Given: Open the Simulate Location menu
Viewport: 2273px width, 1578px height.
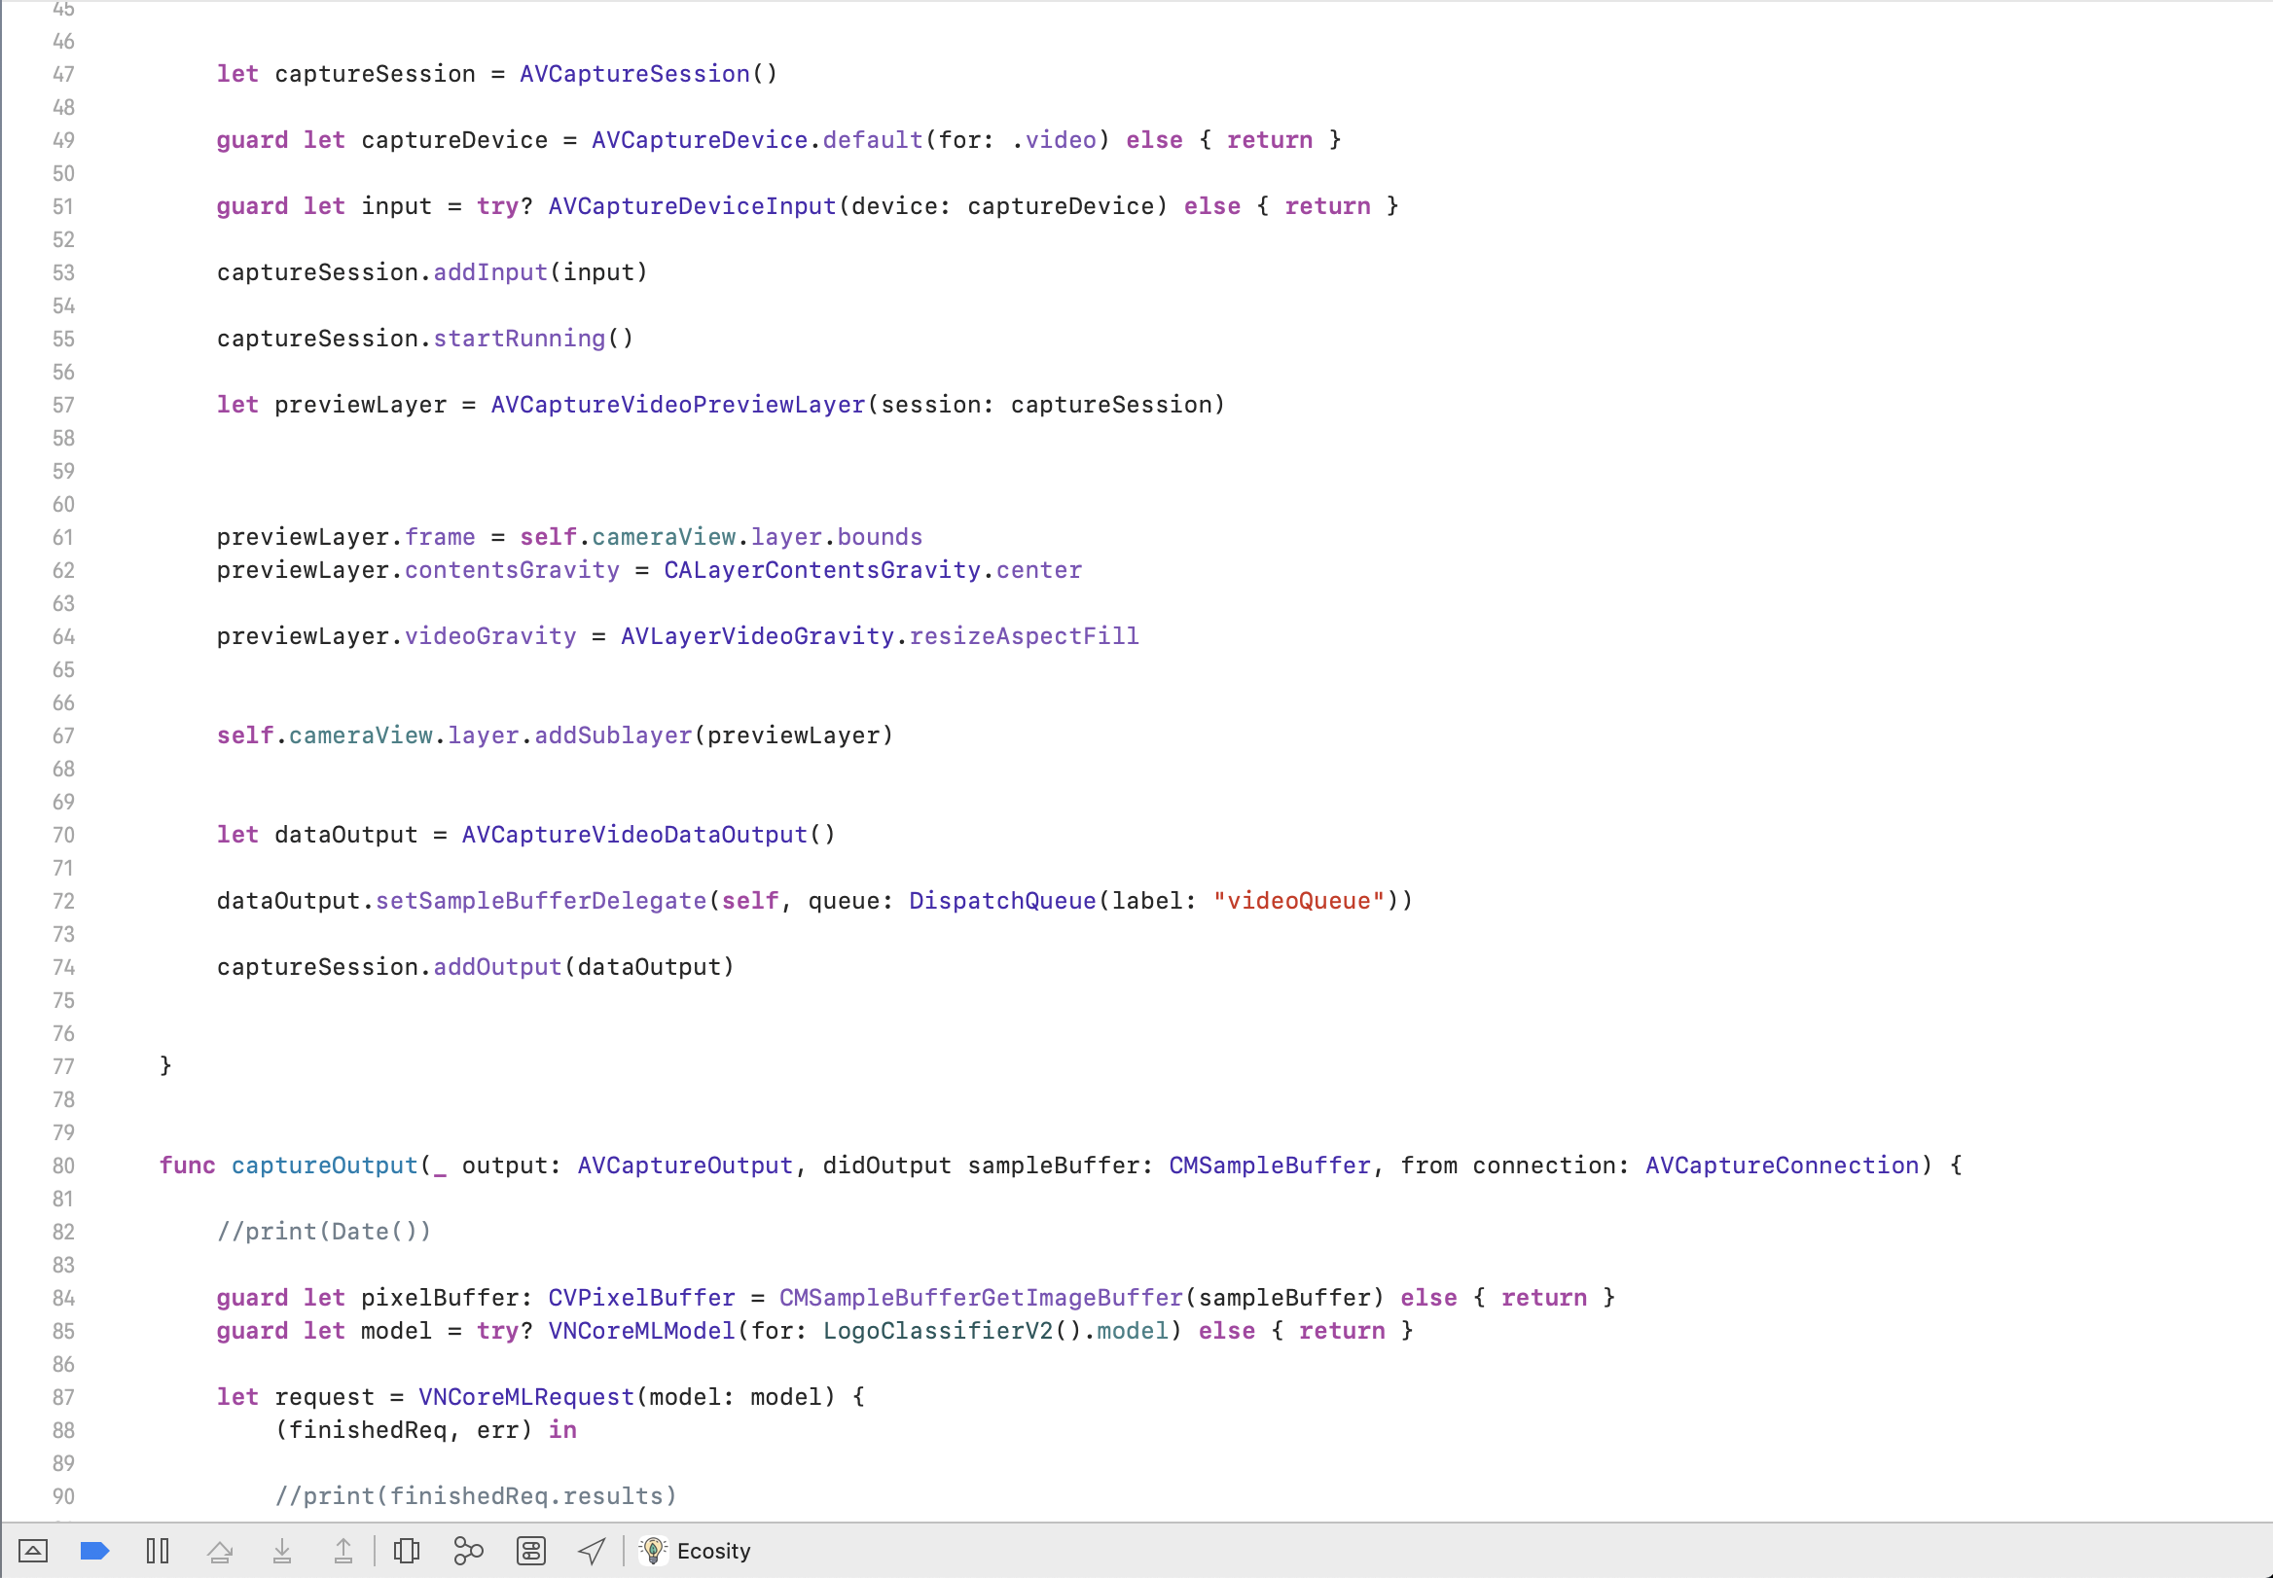Looking at the screenshot, I should coord(592,1551).
